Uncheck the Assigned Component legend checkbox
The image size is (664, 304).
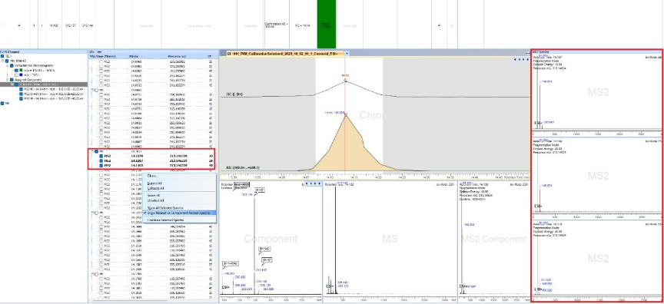click(x=12, y=80)
